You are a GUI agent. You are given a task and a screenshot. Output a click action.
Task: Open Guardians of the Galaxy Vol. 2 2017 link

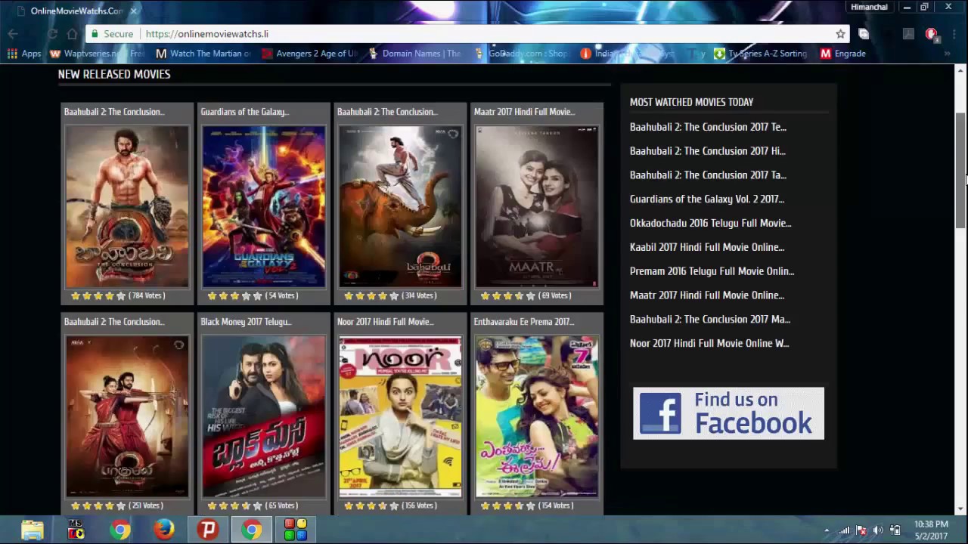pyautogui.click(x=707, y=199)
